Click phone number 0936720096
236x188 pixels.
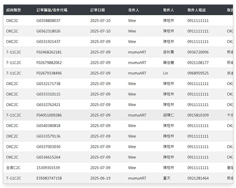tap(198, 52)
